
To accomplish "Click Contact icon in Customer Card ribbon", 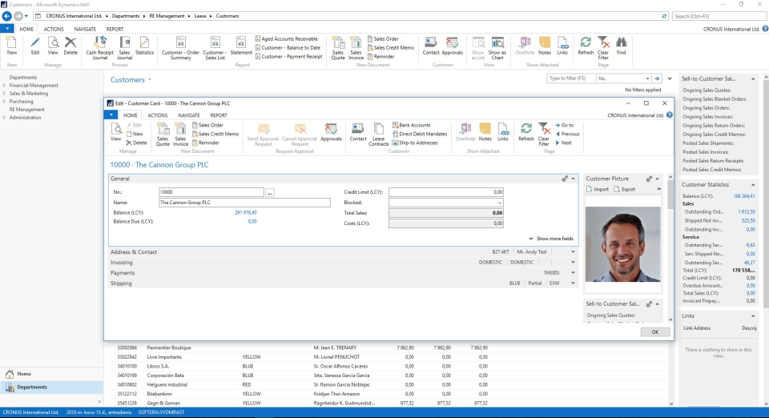I will [357, 132].
